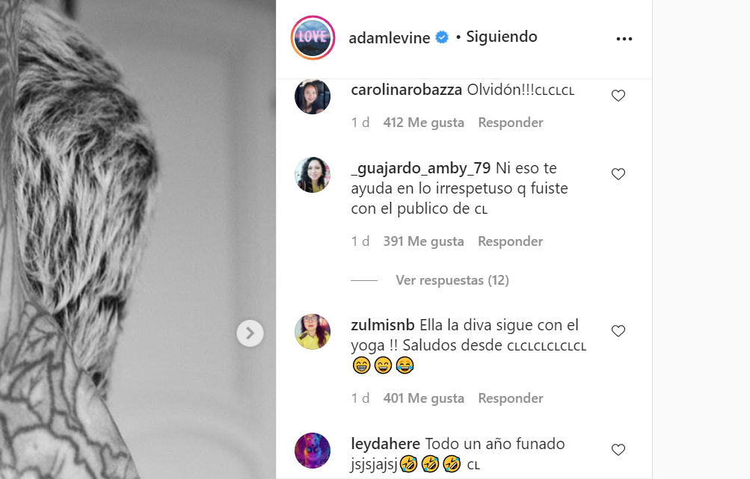This screenshot has height=479, width=750.
Task: Like _guajardo_amby_79's comment heart
Action: click(x=618, y=174)
